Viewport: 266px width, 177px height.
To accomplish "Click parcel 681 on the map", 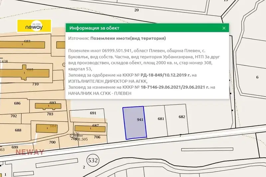I will point(156,120).
